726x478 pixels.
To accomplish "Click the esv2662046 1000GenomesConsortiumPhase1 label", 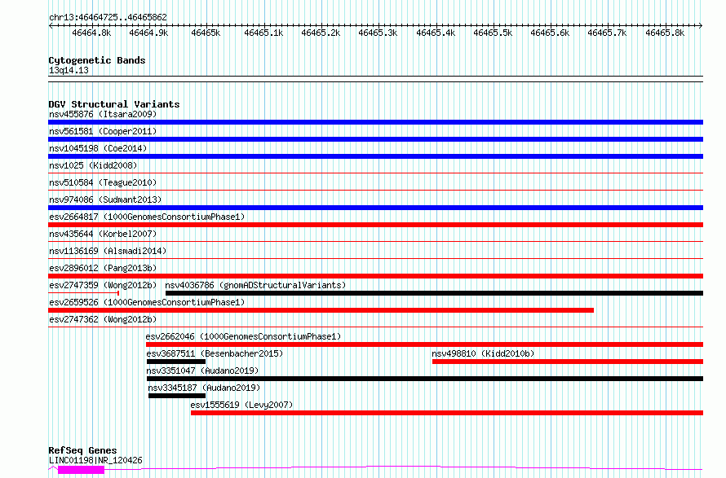I will coord(243,336).
